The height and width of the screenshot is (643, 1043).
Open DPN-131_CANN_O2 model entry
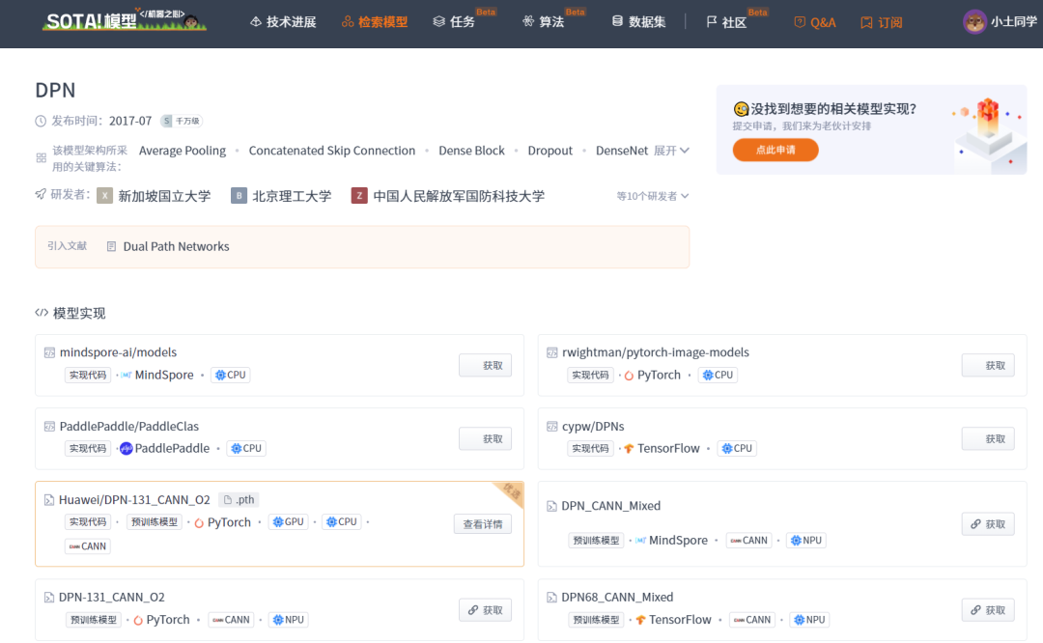[111, 597]
